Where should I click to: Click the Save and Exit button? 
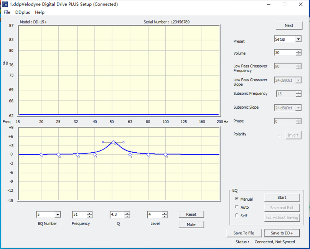click(282, 208)
